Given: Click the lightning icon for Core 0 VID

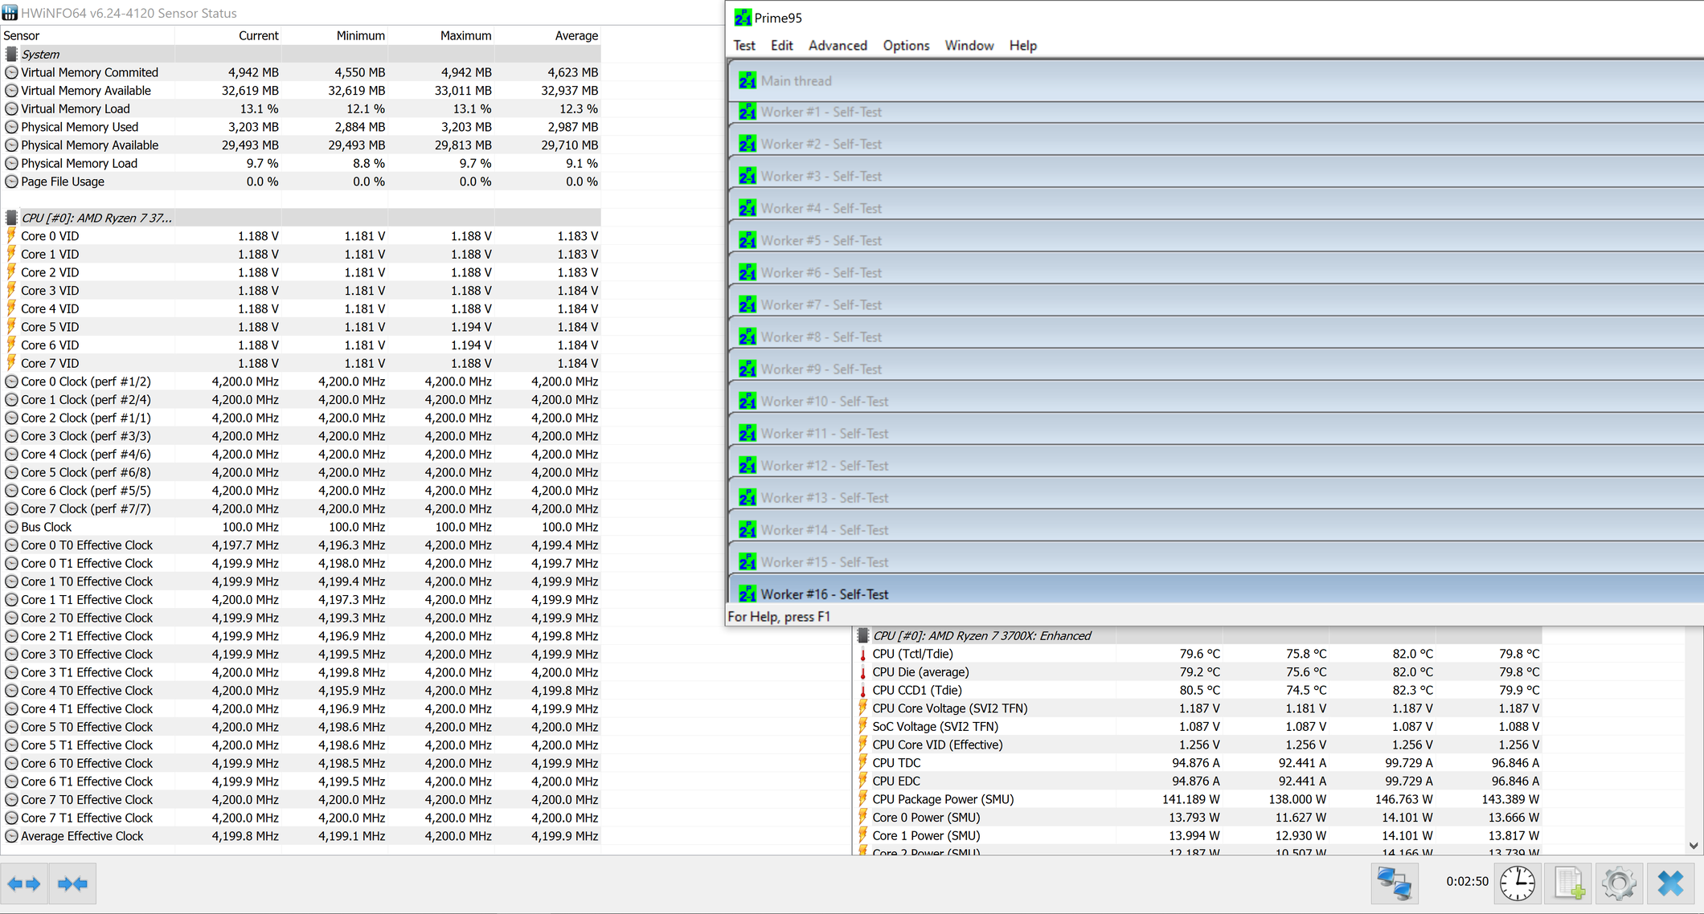Looking at the screenshot, I should coord(11,235).
